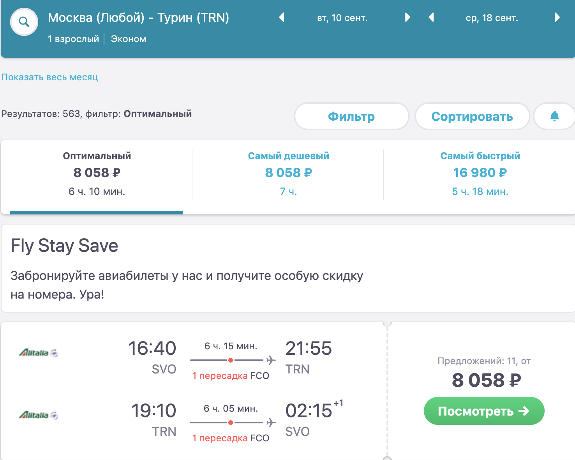Click Результатов: 563 results summary
Image resolution: width=575 pixels, height=460 pixels.
97,114
